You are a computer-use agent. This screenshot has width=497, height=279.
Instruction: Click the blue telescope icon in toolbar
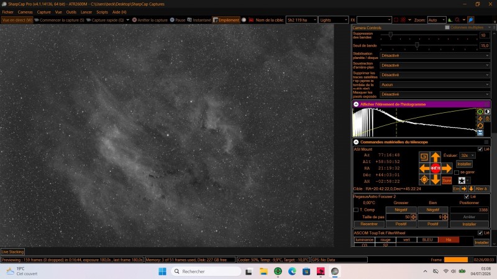pyautogui.click(x=471, y=20)
